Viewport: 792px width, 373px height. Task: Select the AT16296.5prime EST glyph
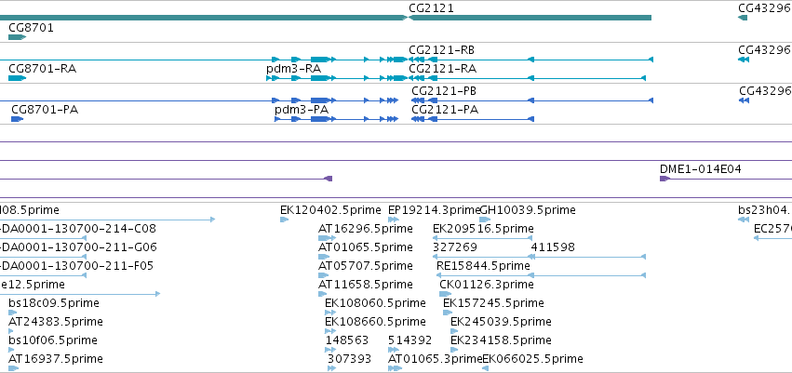(x=327, y=238)
